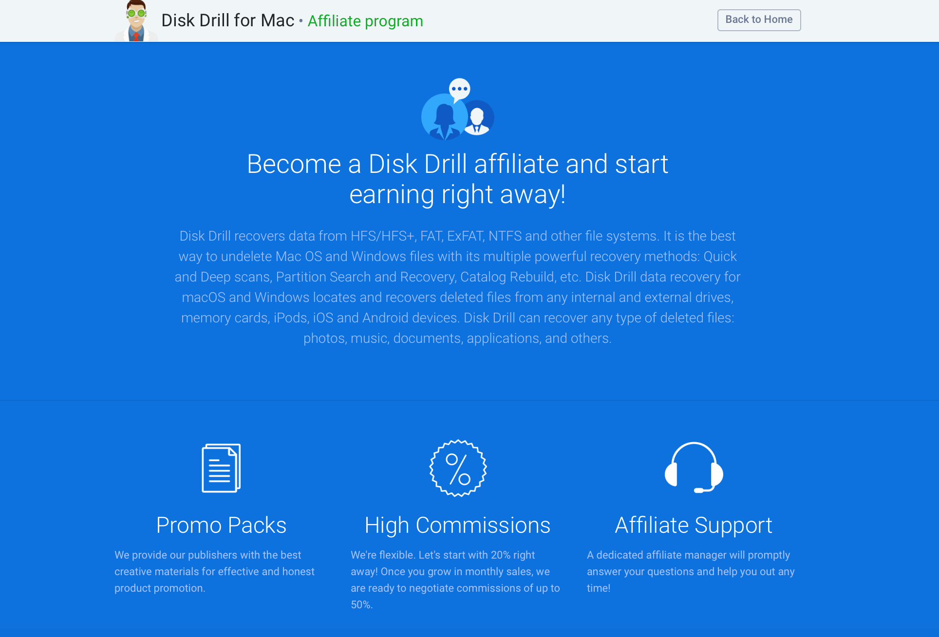Image resolution: width=939 pixels, height=637 pixels.
Task: Select the Affiliate Support heading
Action: click(694, 525)
